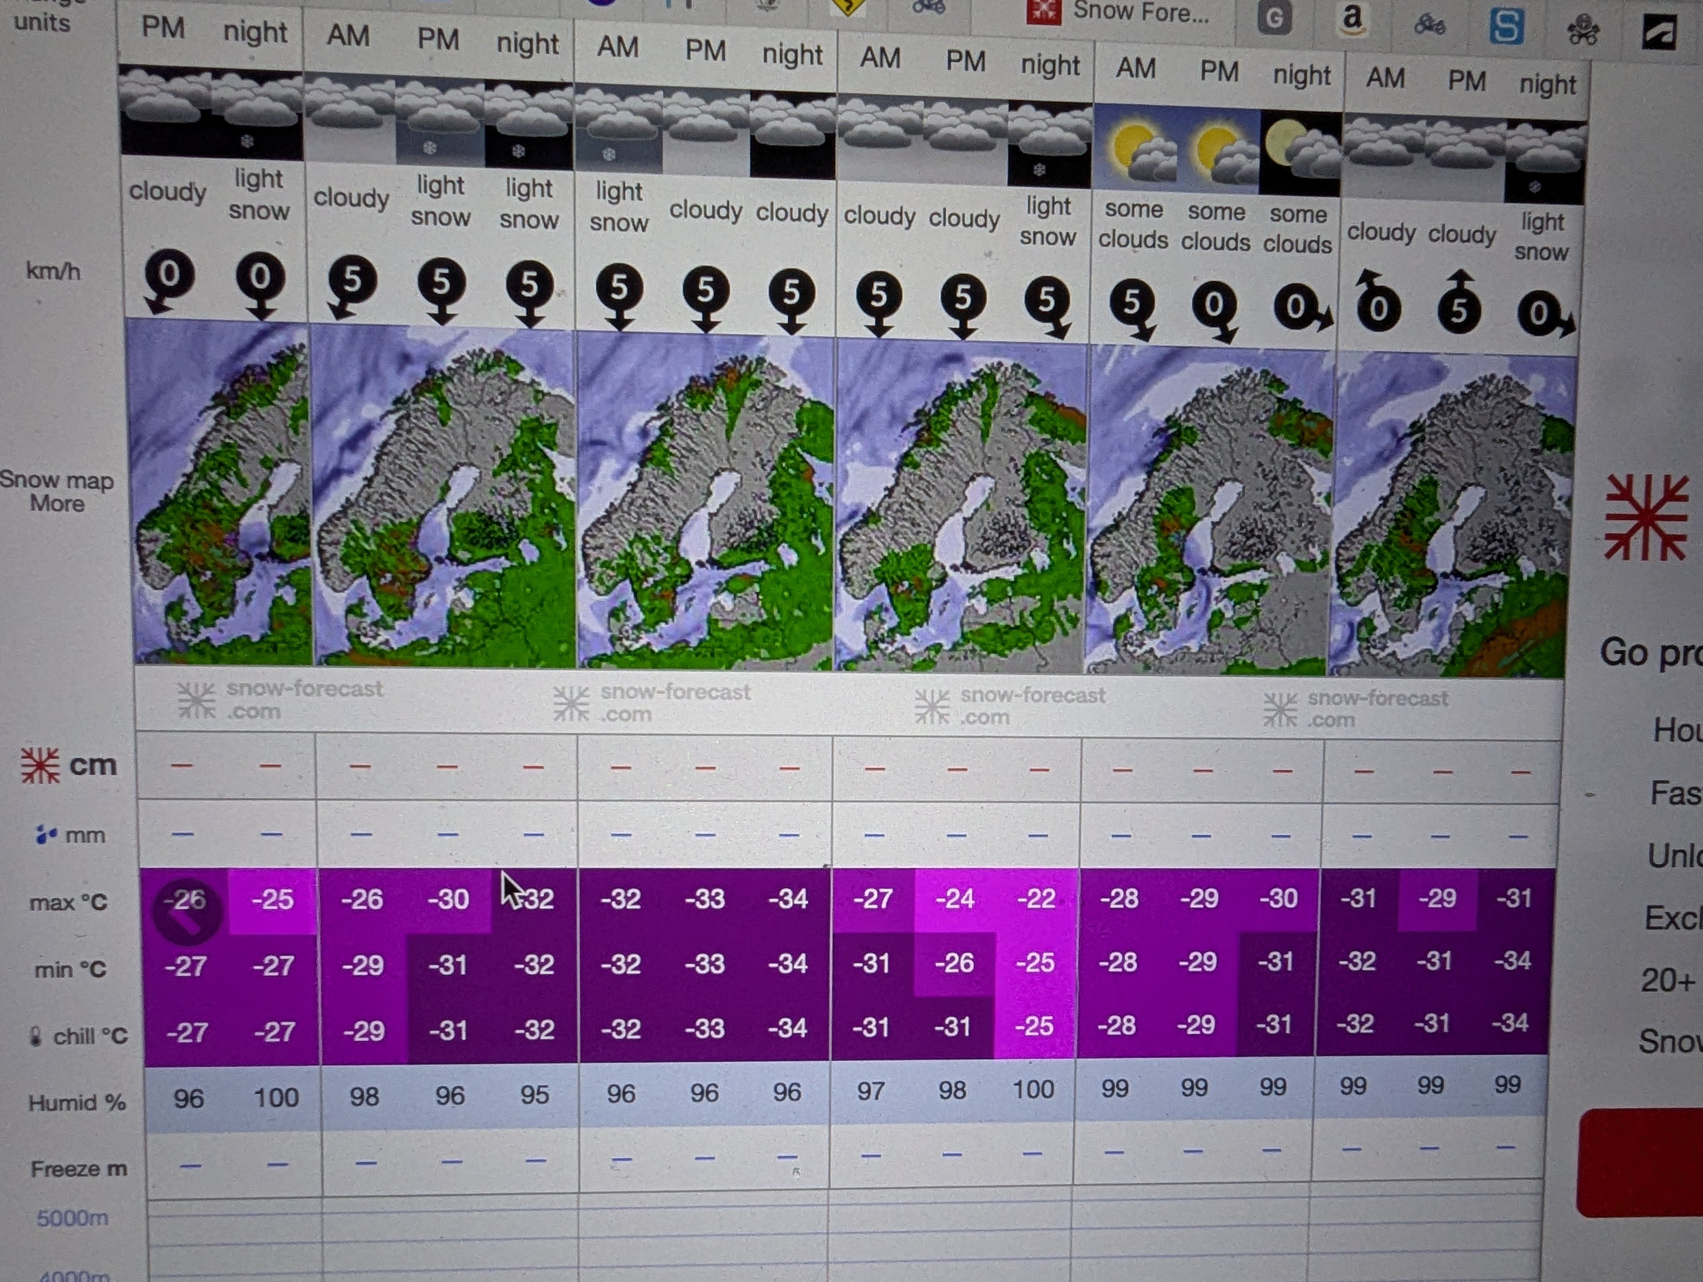Viewport: 1703px width, 1282px height.
Task: Click the large red snowflake logo on right
Action: [x=1647, y=517]
